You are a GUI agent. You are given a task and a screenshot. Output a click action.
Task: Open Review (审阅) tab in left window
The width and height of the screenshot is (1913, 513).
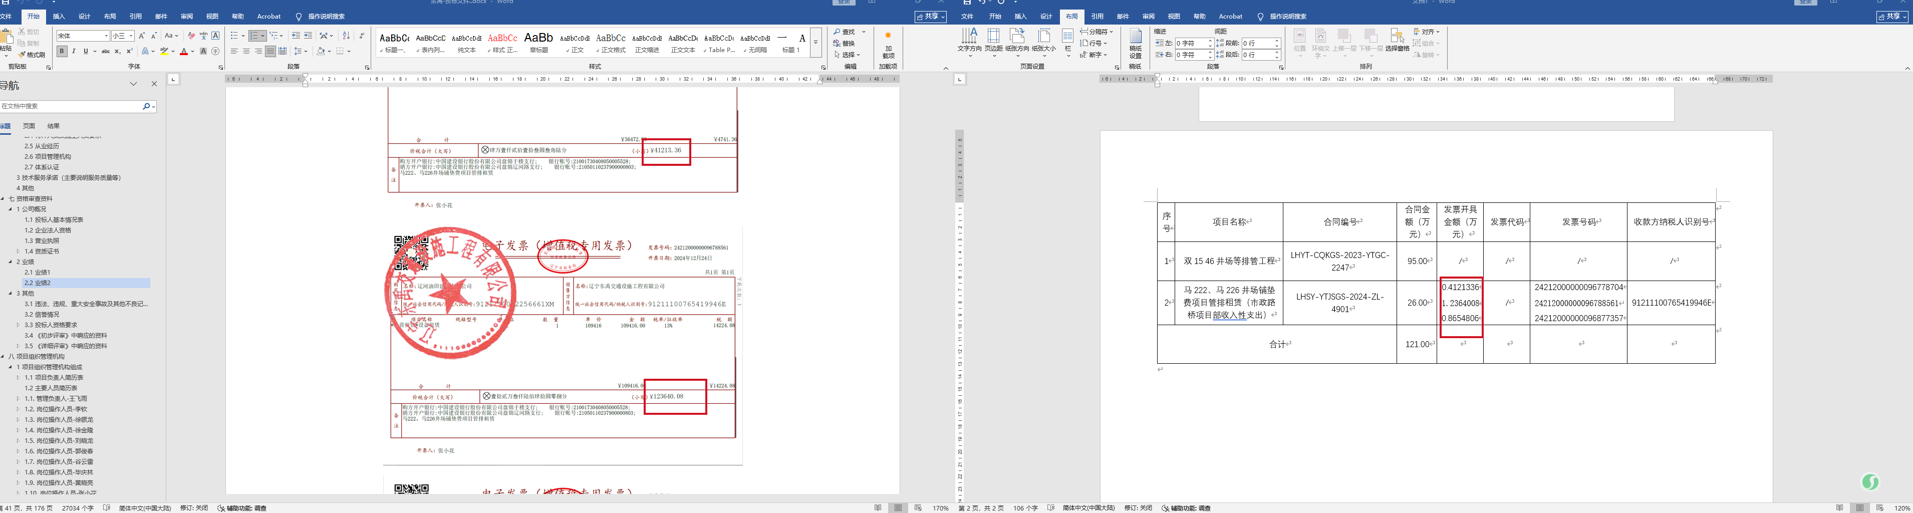186,17
